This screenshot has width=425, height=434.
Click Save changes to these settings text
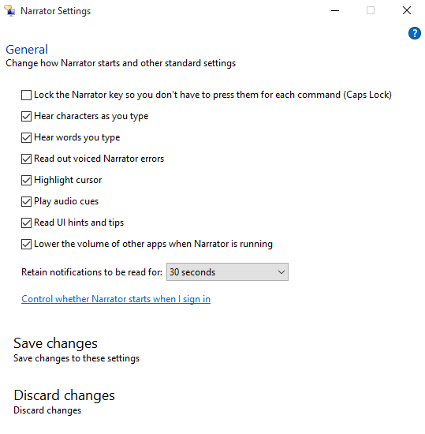[76, 358]
